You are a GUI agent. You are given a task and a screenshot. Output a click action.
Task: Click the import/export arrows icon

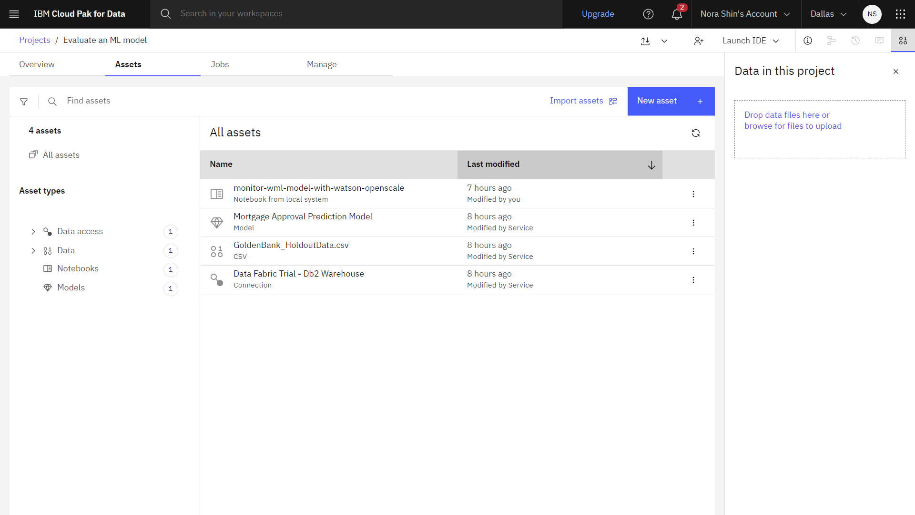click(645, 41)
